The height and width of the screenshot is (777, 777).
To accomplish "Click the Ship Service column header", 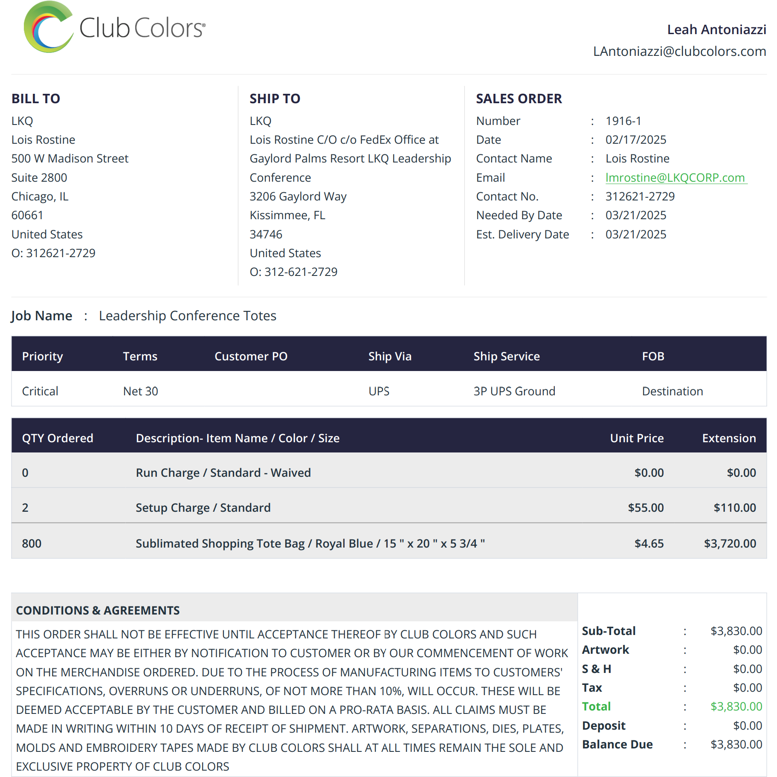I will (507, 356).
